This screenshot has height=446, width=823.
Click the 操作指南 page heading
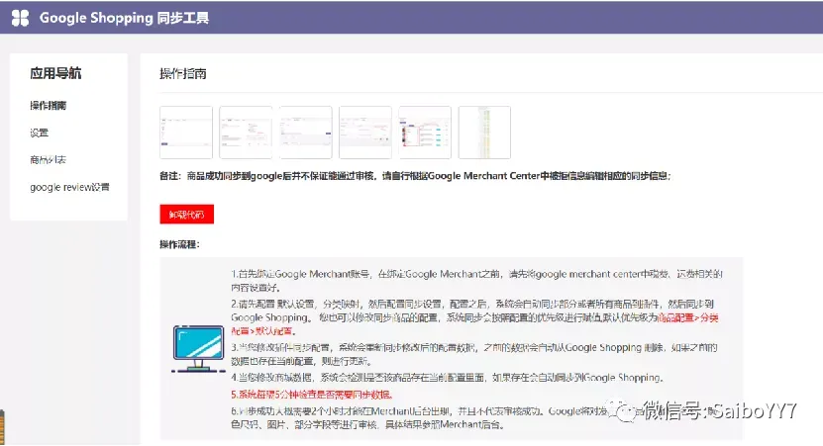point(183,74)
